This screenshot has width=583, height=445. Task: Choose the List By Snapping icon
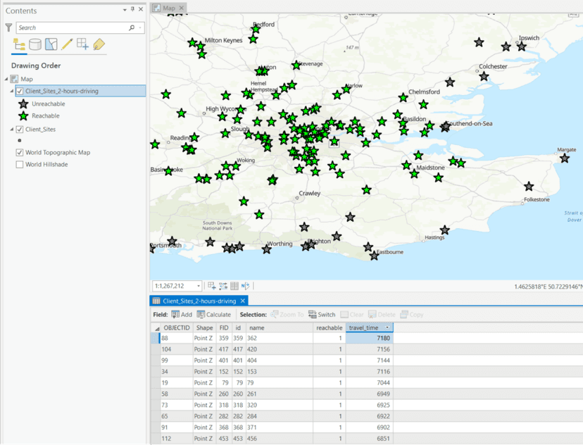82,45
